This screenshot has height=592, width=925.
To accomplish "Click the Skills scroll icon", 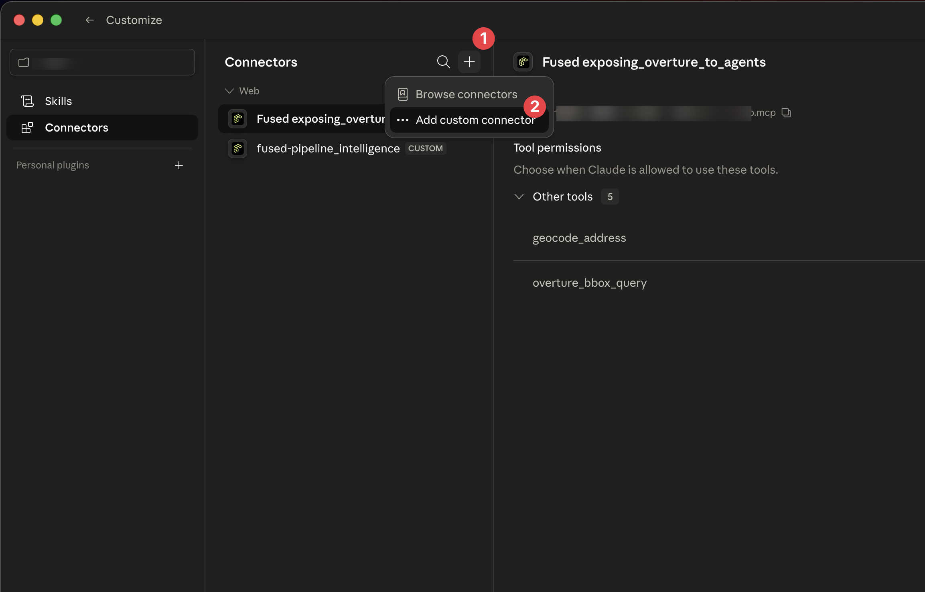I will coord(27,101).
